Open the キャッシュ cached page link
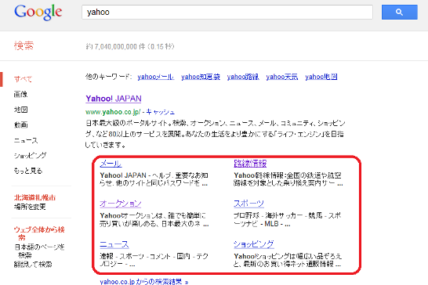Screen dimensions: 428x285 coord(160,112)
